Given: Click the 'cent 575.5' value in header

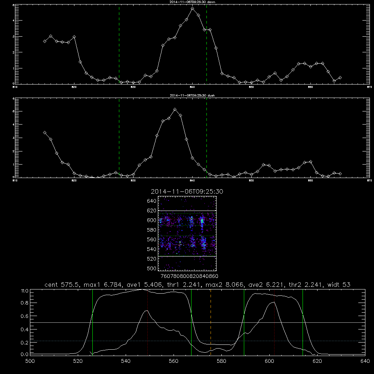Looking at the screenshot, I should click(62, 285).
